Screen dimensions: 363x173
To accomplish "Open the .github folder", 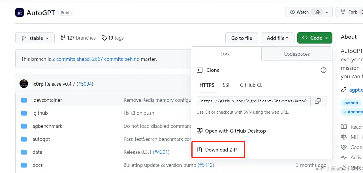I will point(40,113).
